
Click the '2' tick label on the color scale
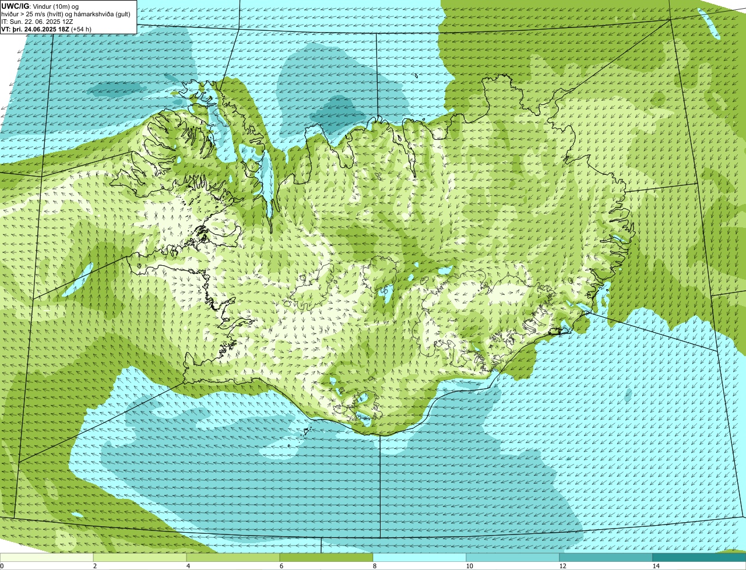(94, 566)
